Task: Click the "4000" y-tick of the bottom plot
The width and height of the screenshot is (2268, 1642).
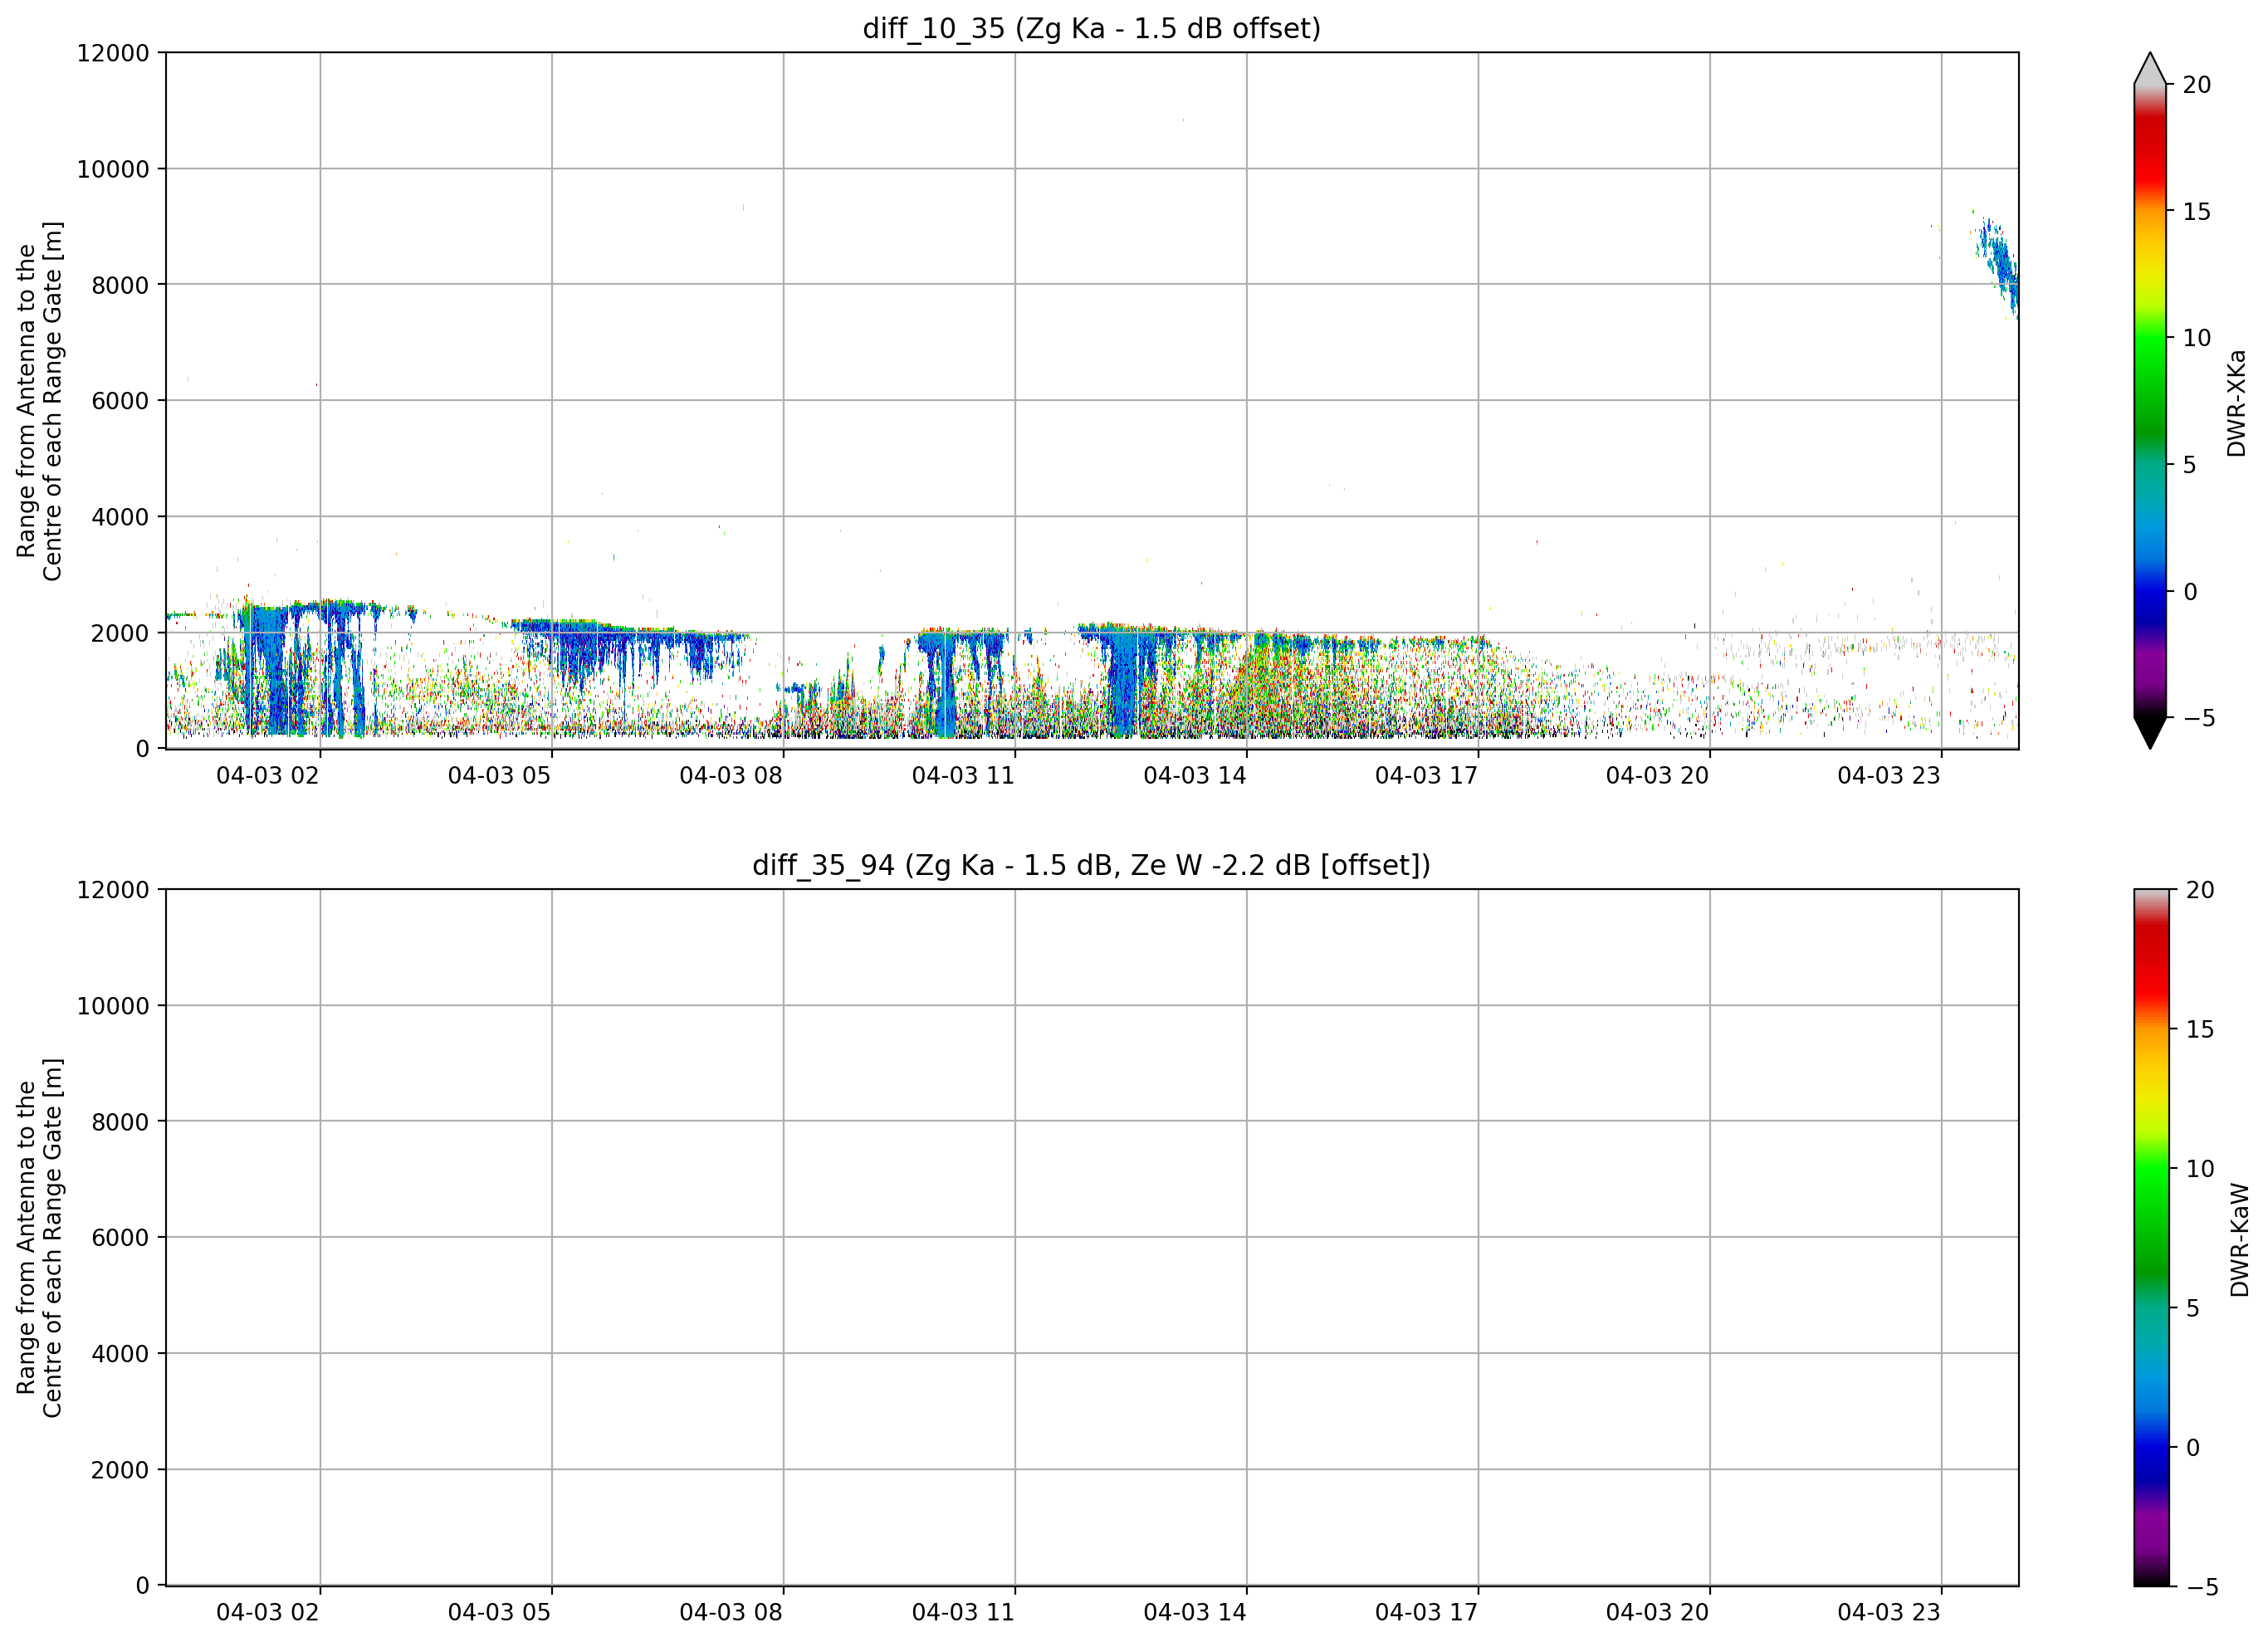Action: point(120,1355)
